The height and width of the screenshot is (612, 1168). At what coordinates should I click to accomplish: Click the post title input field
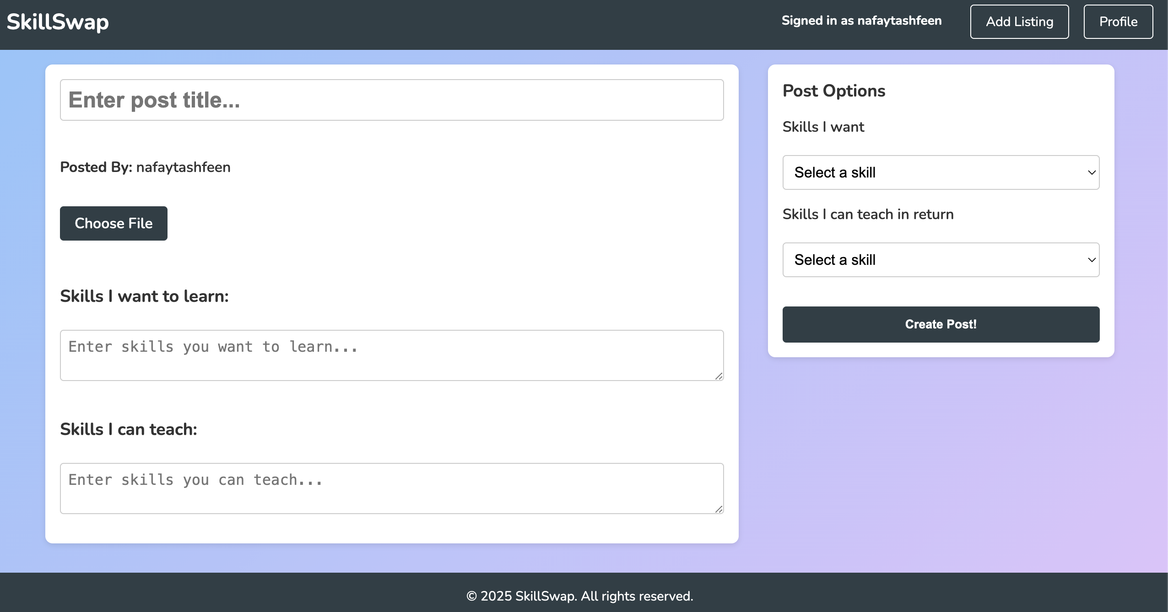tap(392, 100)
